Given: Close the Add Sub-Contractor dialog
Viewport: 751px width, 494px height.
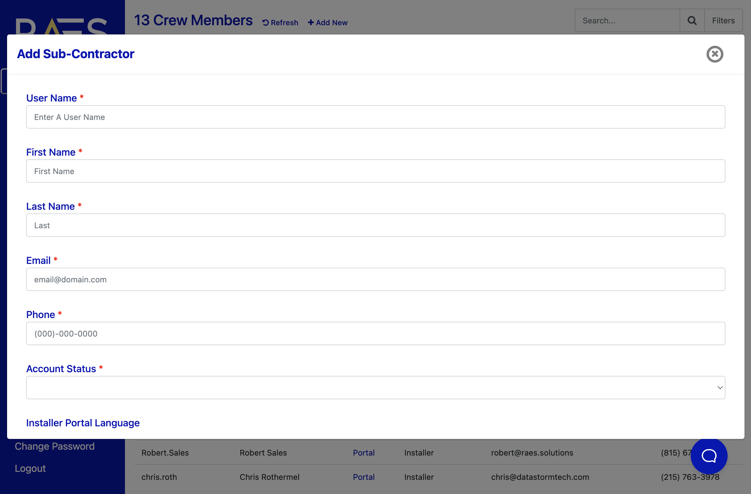Looking at the screenshot, I should tap(714, 54).
